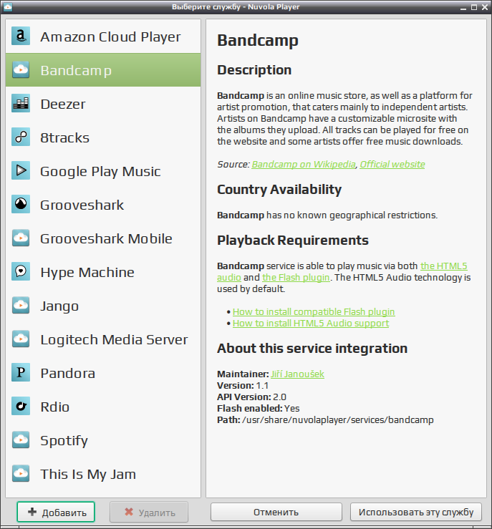Select Amazon Cloud Player service label
The image size is (492, 529).
point(110,37)
